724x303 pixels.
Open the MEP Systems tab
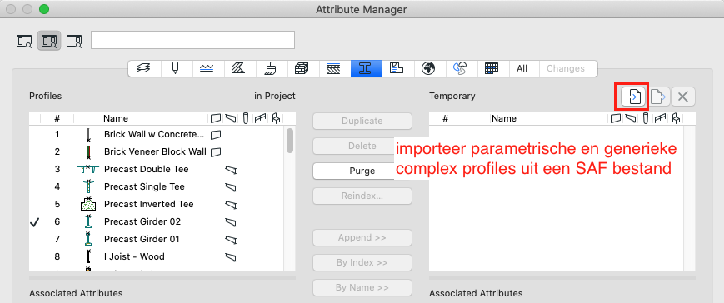click(x=461, y=68)
